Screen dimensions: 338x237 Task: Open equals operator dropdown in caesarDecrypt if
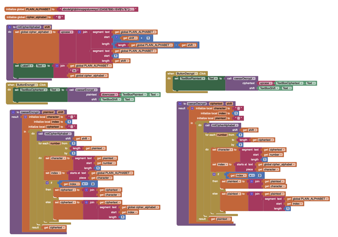point(252,176)
